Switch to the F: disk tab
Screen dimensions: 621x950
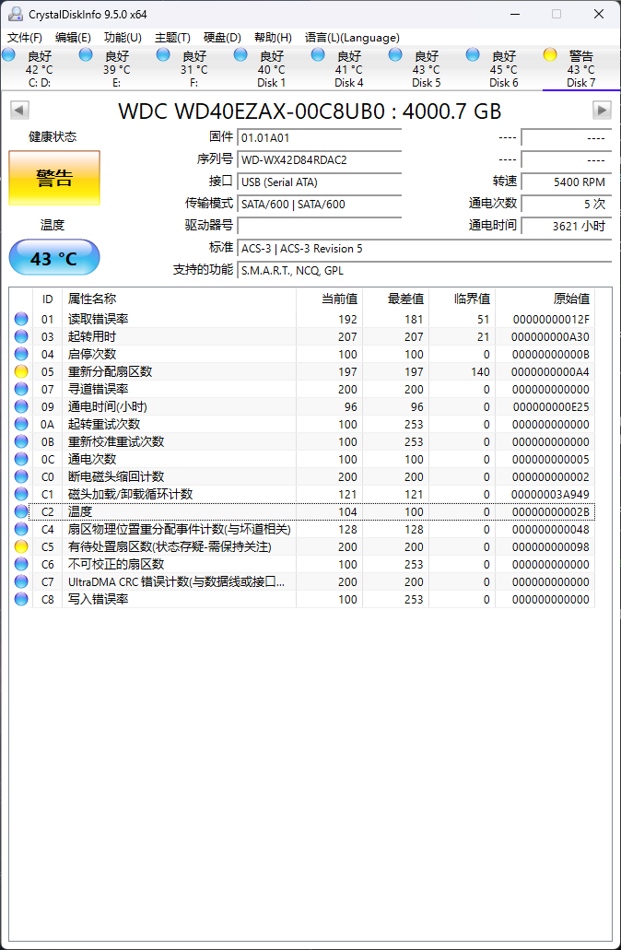click(x=193, y=69)
